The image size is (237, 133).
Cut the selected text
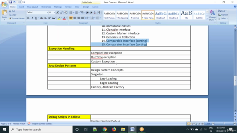[12, 11]
